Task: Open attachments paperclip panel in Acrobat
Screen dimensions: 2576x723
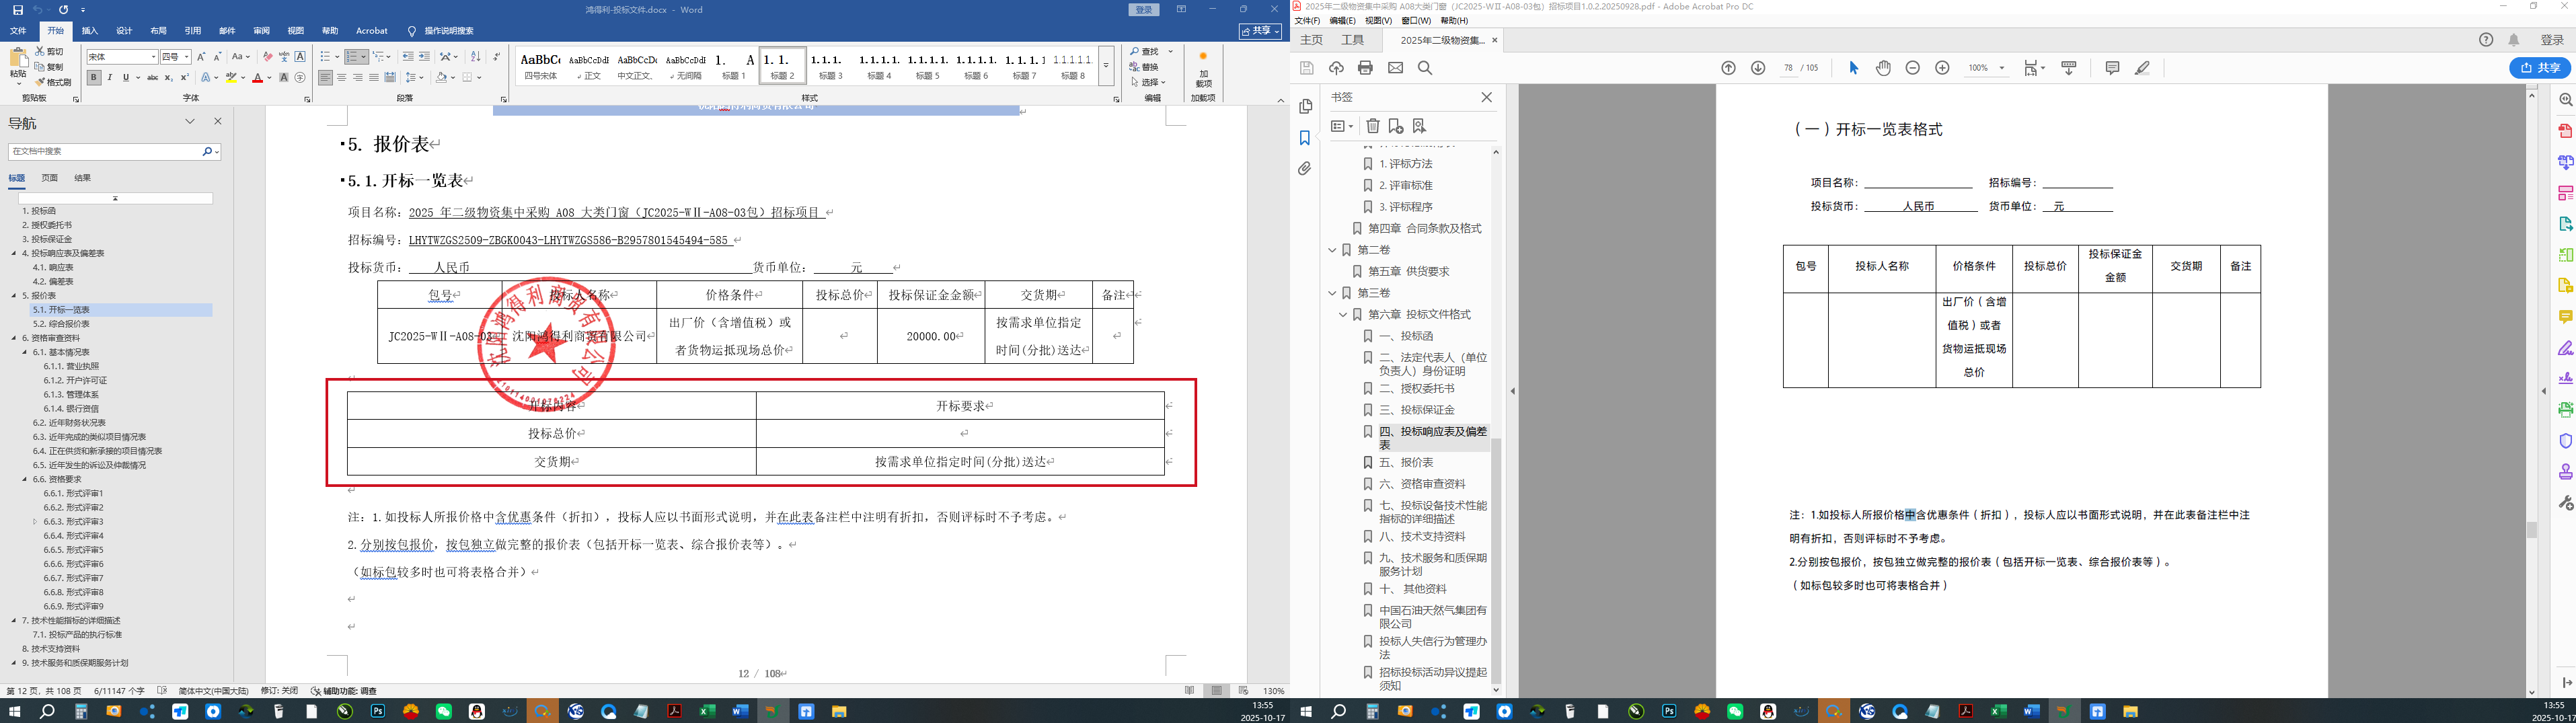Action: click(x=1305, y=169)
